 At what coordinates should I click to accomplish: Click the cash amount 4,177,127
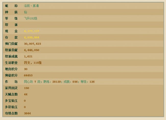(x=31, y=31)
